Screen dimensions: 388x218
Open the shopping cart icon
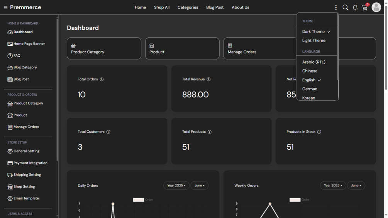(x=364, y=8)
